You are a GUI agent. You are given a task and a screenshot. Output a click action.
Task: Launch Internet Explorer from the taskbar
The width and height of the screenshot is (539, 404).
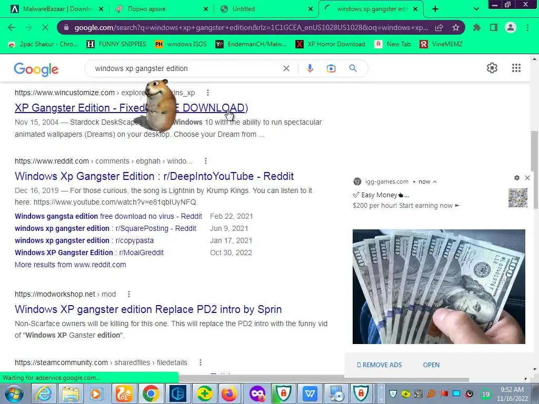(x=44, y=393)
